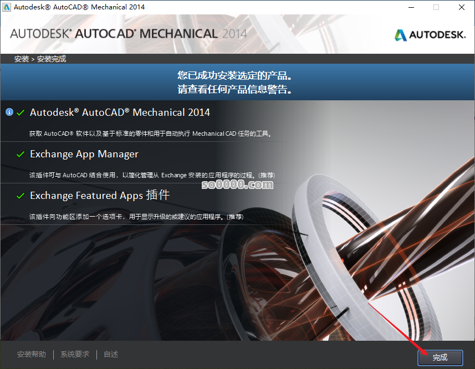Viewport: 475px width, 369px height.
Task: Select the 安装 breadcrumb item
Action: [x=21, y=58]
